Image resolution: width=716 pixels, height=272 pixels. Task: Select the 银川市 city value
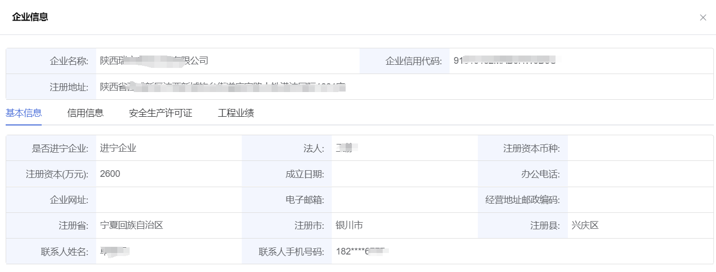click(x=349, y=225)
